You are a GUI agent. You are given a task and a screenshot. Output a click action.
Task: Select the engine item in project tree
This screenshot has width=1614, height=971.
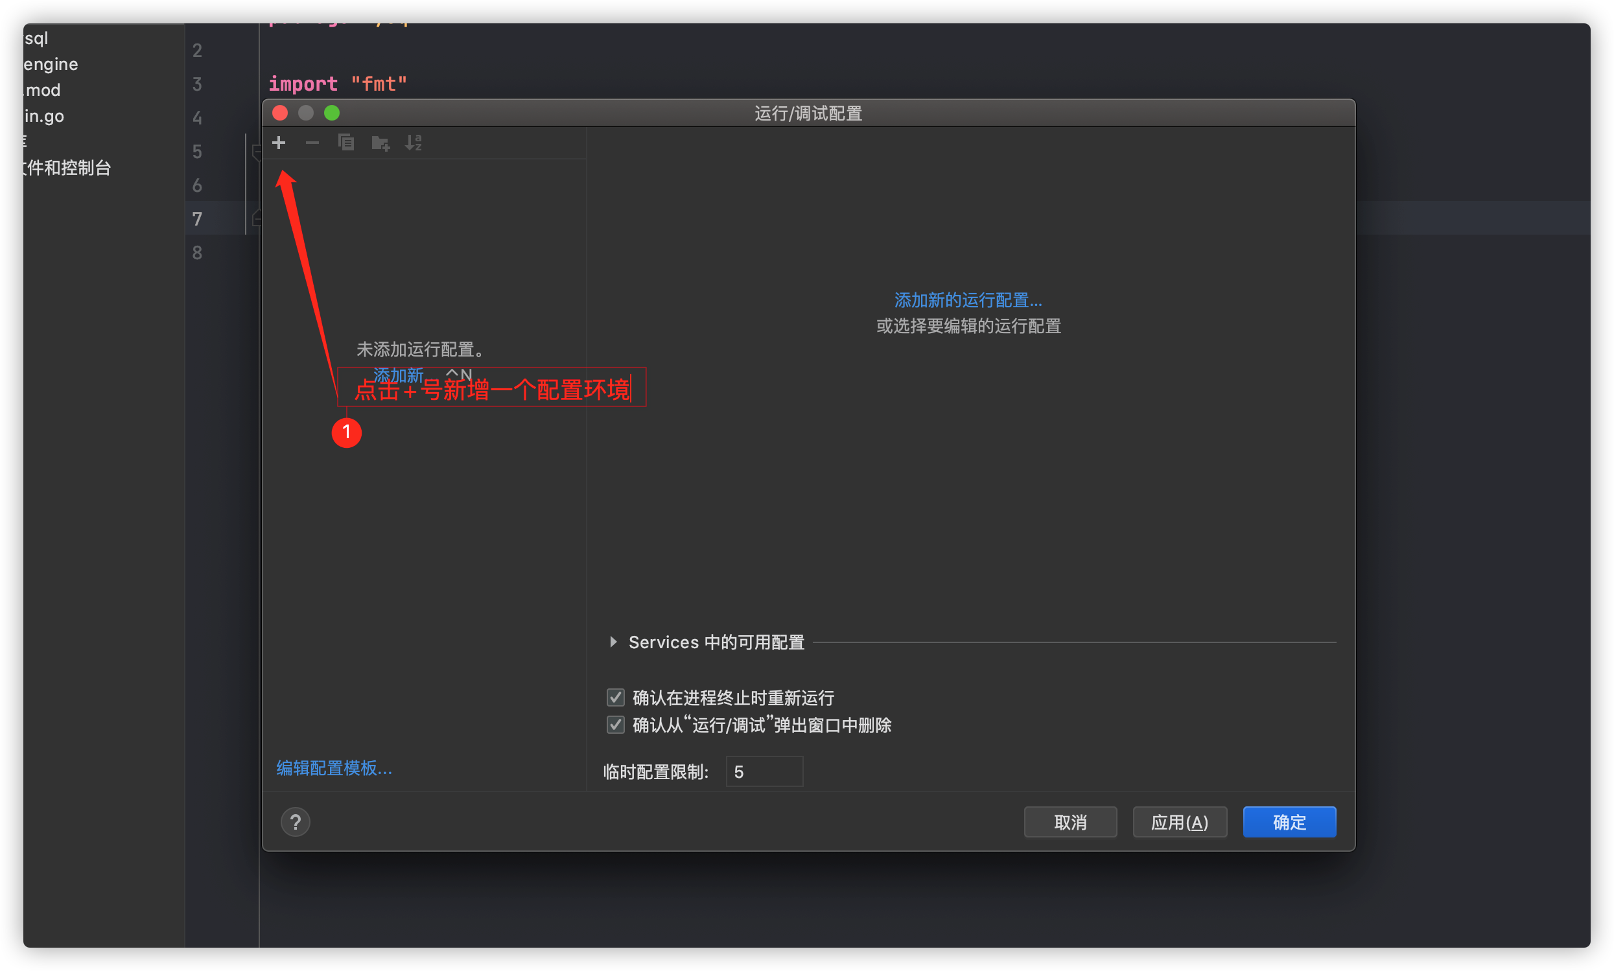click(x=51, y=64)
